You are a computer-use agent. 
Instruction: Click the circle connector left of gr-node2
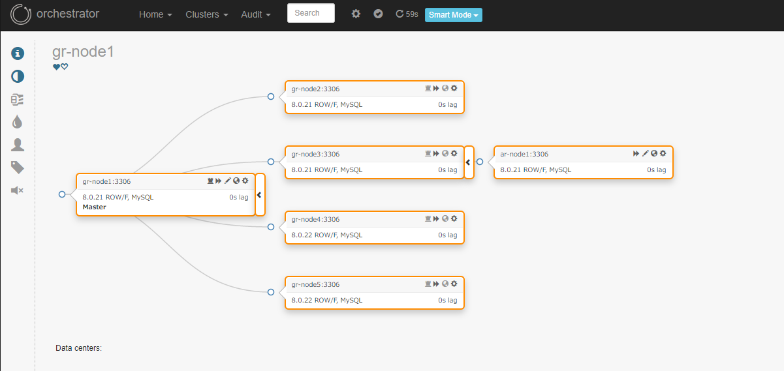(x=271, y=96)
